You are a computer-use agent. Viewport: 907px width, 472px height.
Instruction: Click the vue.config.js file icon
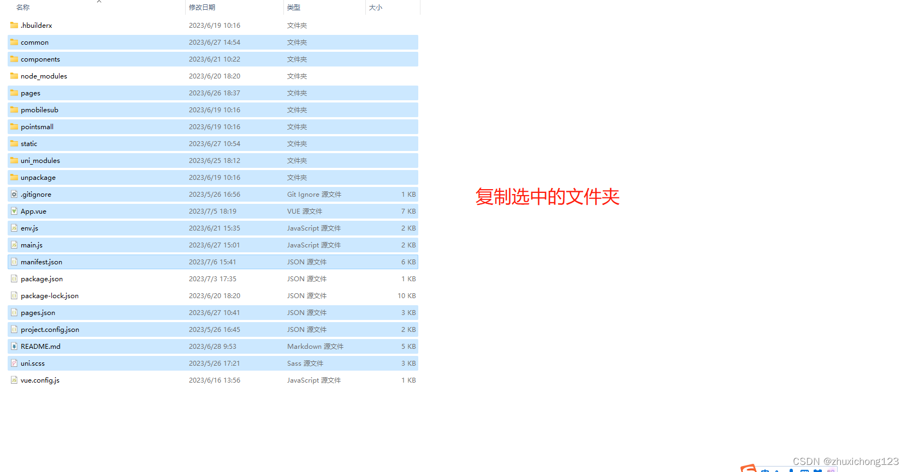pos(14,380)
